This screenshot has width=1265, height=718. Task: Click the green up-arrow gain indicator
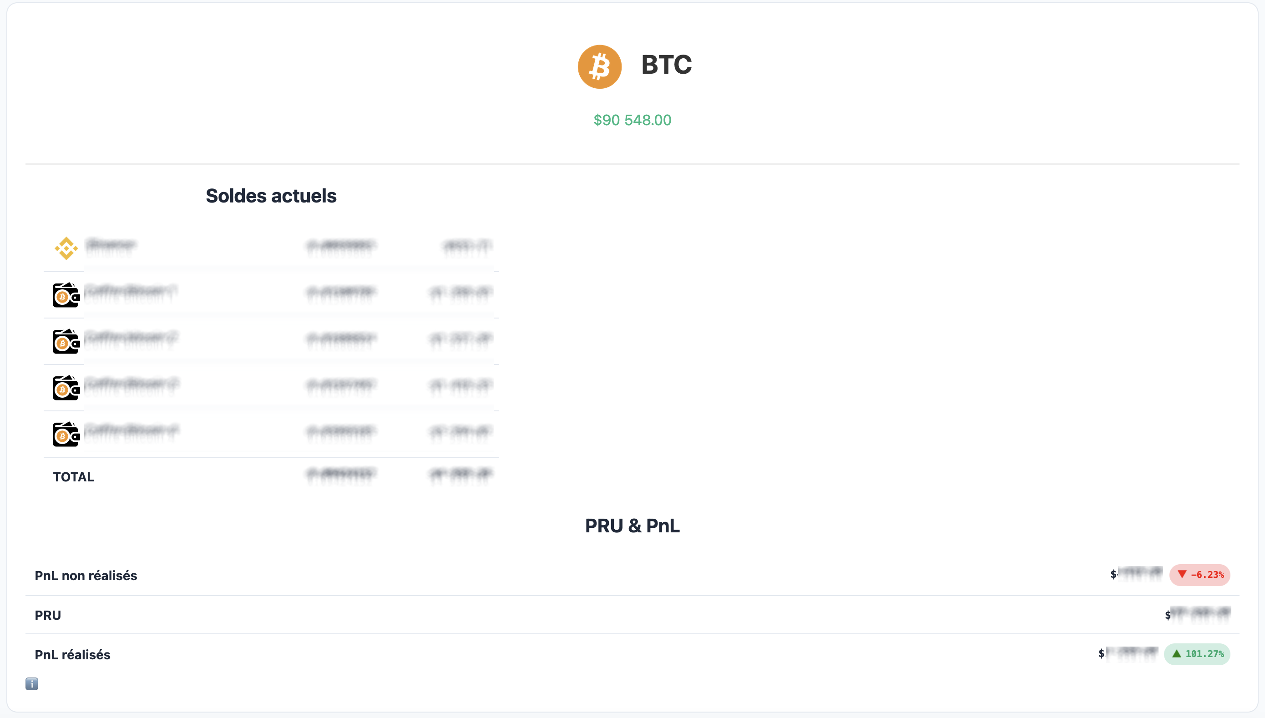click(x=1177, y=654)
